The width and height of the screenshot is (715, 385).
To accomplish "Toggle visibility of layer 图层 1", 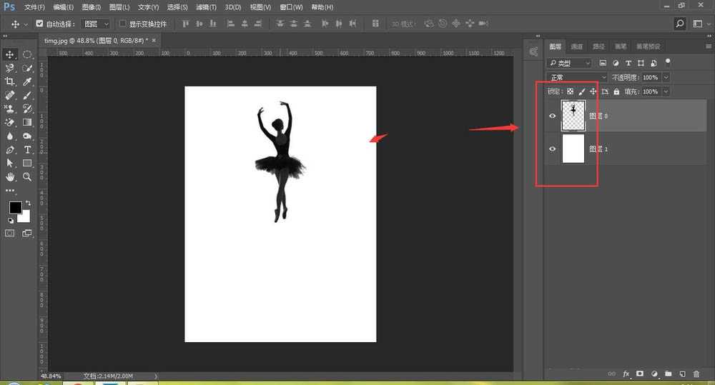I will (552, 149).
